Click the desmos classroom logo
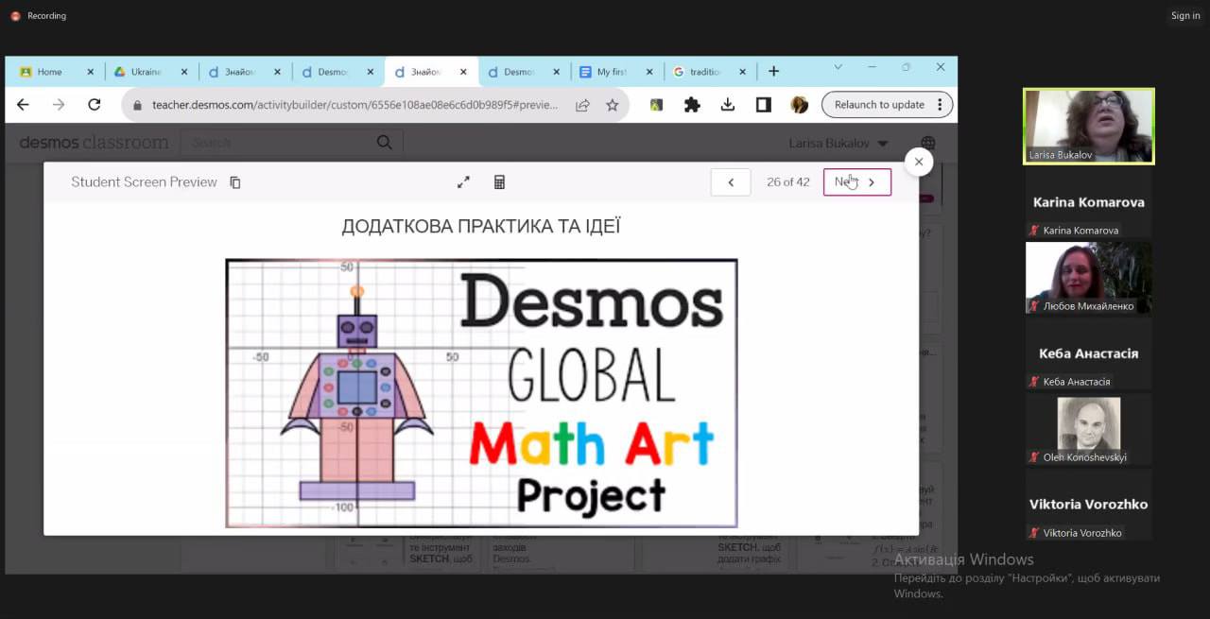Screen dimensions: 1210x619 pos(94,143)
